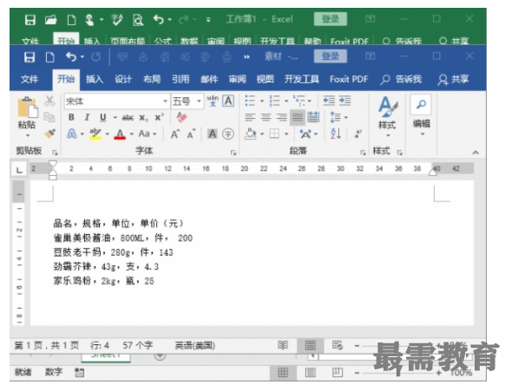Center align the text
505x391 pixels.
(266, 117)
